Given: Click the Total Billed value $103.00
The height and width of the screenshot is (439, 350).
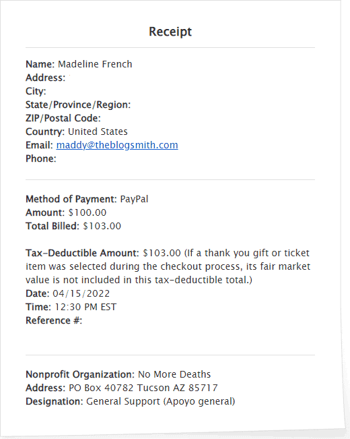Looking at the screenshot, I should coord(102,226).
